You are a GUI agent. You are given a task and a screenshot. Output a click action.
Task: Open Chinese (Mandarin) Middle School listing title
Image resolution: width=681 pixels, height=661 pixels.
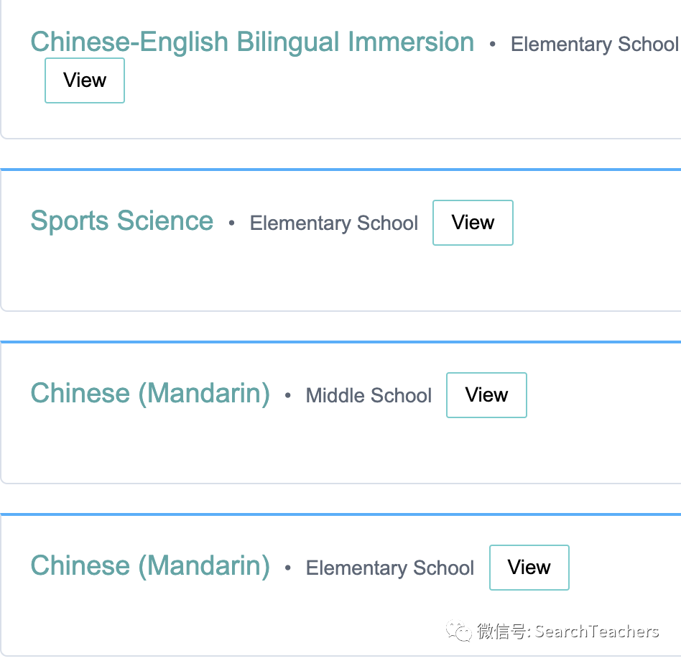point(150,394)
